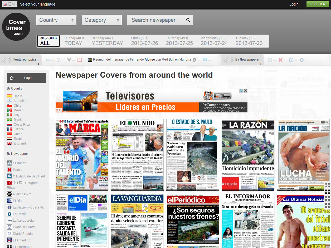This screenshot has width=331, height=248.
Task: Select the Costa Rica flag icon
Action: point(9,125)
